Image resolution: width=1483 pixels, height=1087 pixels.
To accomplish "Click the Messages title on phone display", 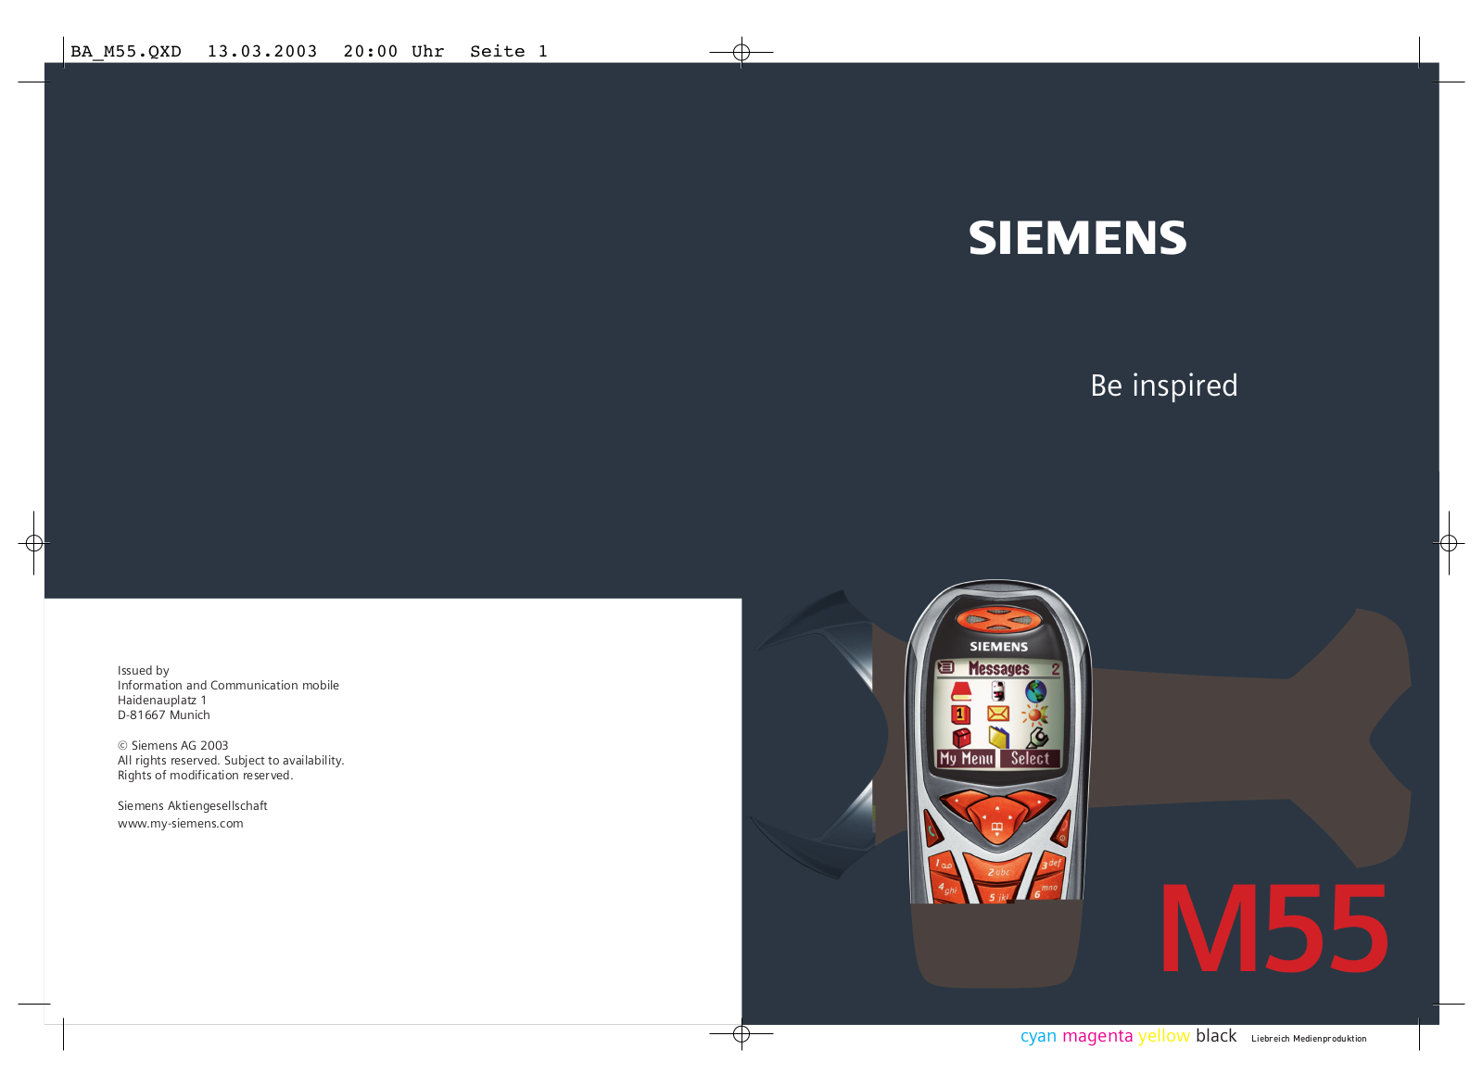I will tap(998, 668).
